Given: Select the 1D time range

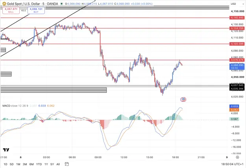Looking at the screenshot, I should pyautogui.click(x=6, y=164).
